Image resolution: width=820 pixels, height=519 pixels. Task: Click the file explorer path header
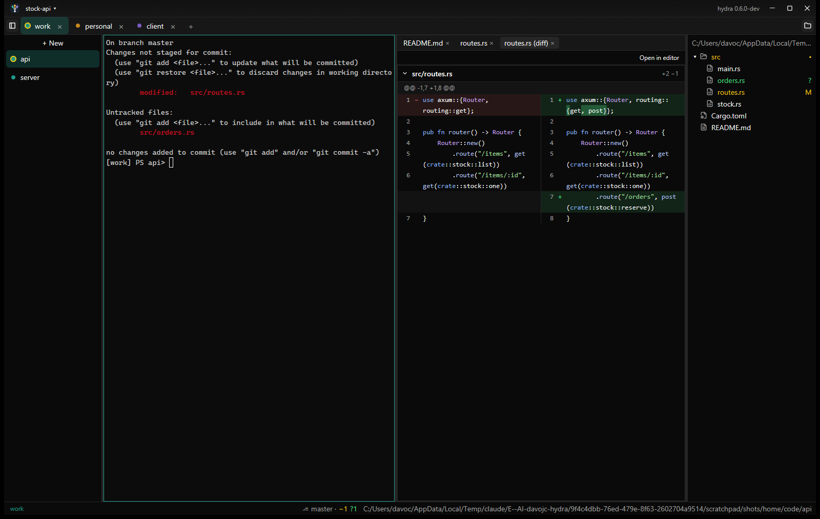[x=751, y=43]
